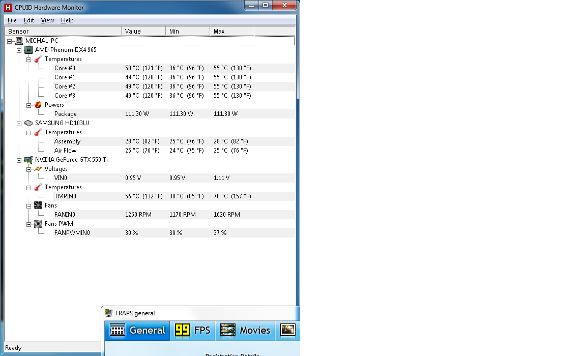Switch to FRAPS FPS tab
The image size is (586, 356).
tap(192, 330)
